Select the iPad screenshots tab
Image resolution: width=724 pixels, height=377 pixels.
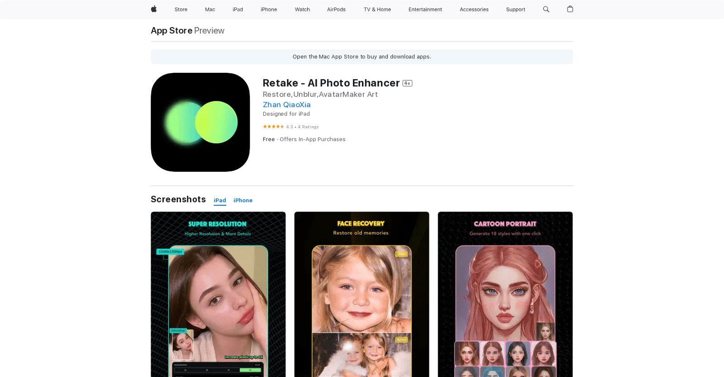coord(220,200)
